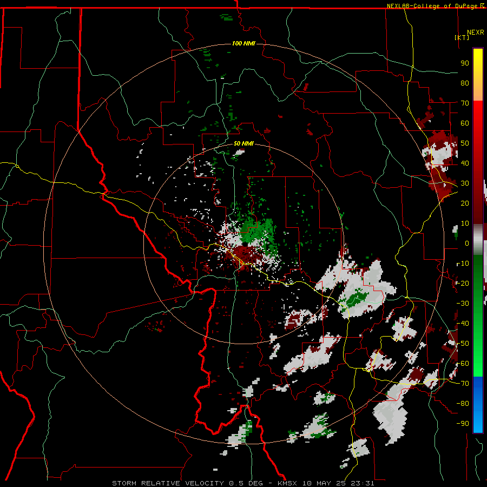487x487 pixels.
Task: Click the 23:31 timestamp
Action: click(363, 483)
